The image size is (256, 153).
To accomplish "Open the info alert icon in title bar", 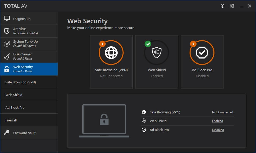I will click(222, 6).
